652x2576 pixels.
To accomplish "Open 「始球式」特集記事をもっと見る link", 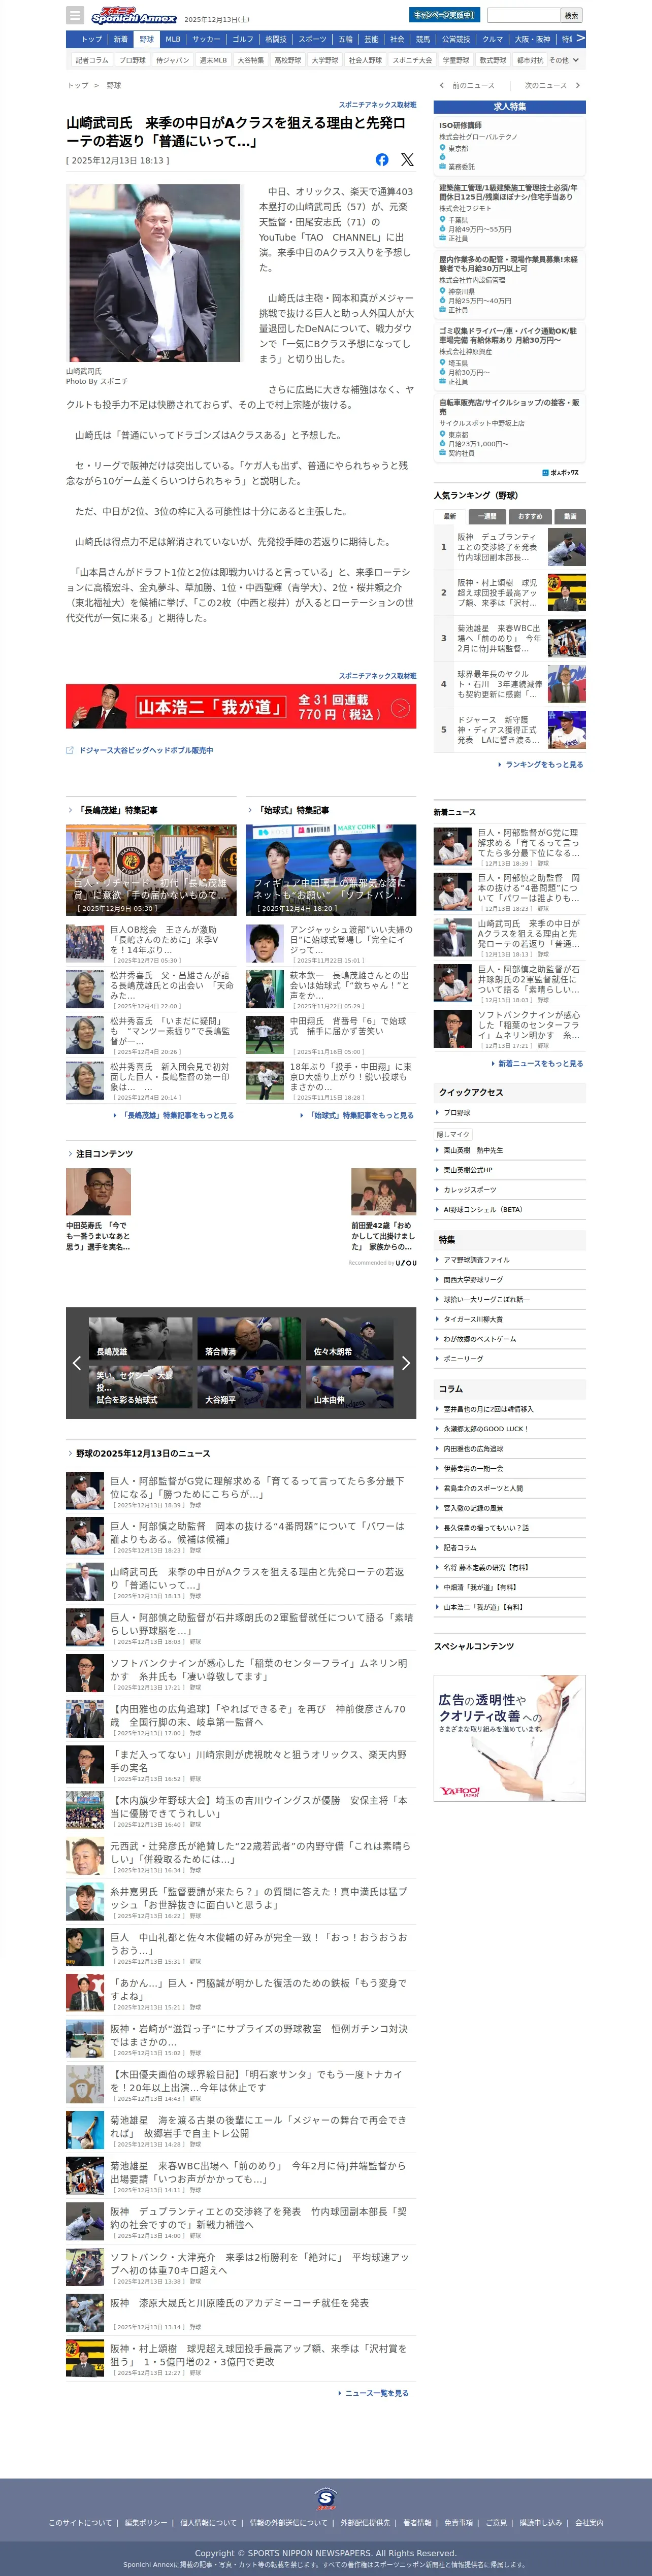I will (357, 1115).
